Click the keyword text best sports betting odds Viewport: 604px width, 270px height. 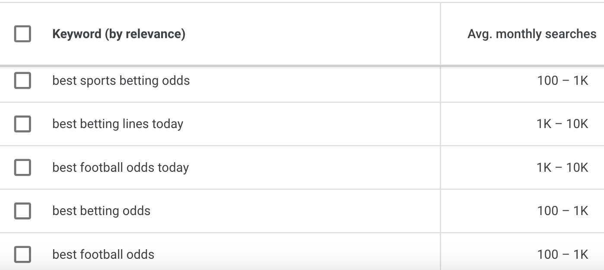121,80
